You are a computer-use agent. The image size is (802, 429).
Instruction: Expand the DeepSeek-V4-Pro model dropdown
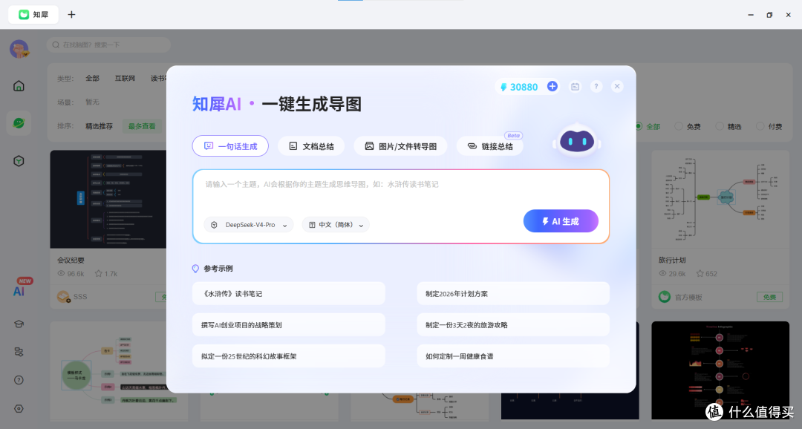tap(249, 225)
